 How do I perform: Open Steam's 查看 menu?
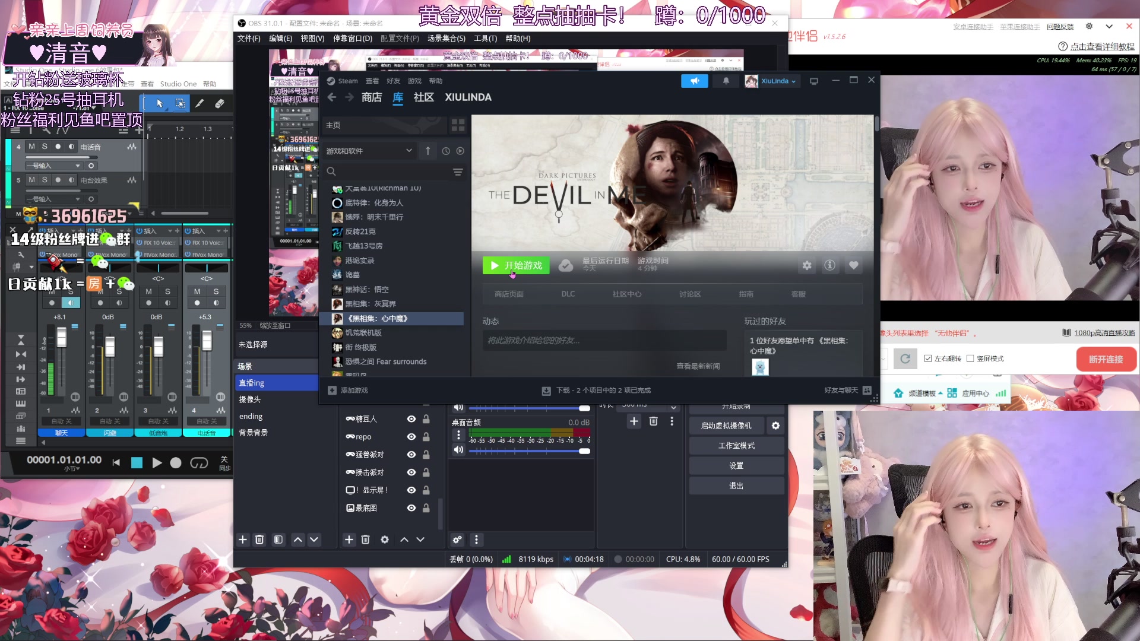(x=372, y=81)
